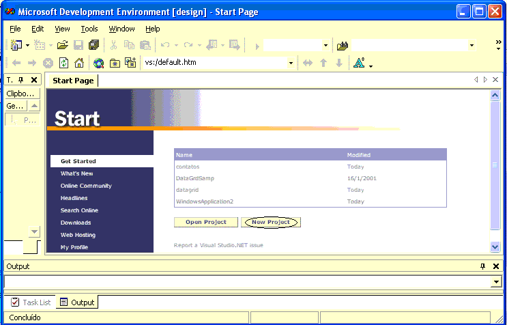Open the What's New link
Image resolution: width=507 pixels, height=325 pixels.
[76, 173]
